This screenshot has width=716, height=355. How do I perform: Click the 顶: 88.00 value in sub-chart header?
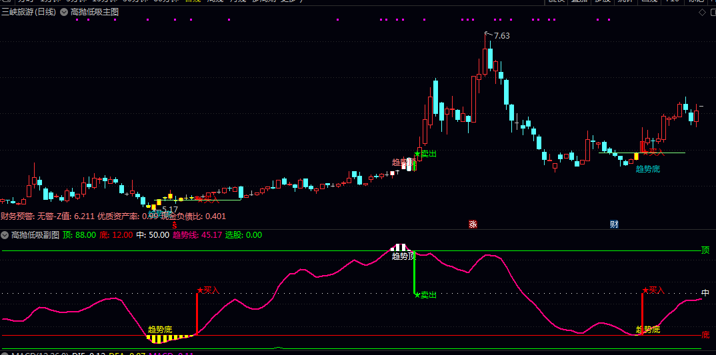[79, 236]
